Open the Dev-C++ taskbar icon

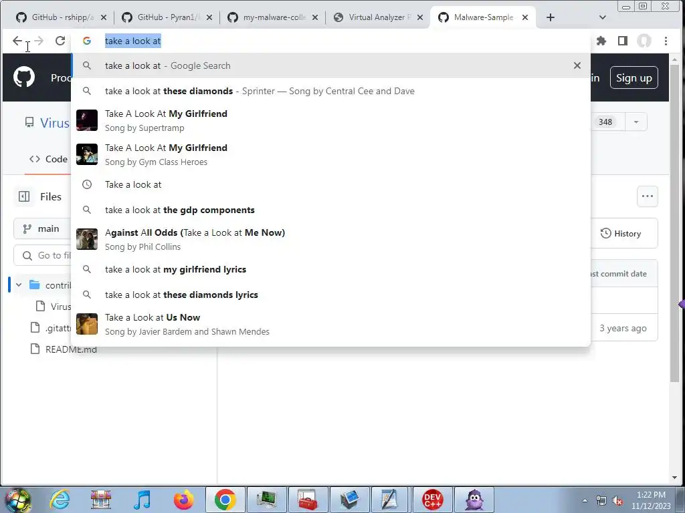coord(433,500)
